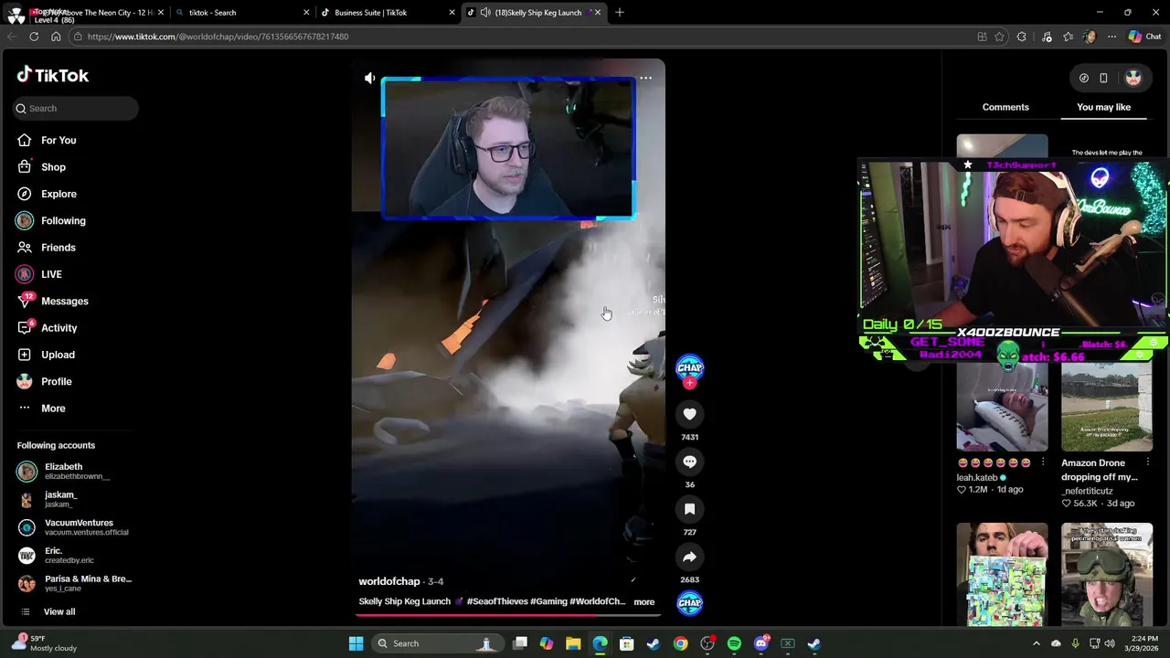1170x658 pixels.
Task: Open the Amazon Drone recommended video thumbnail
Action: point(1107,407)
